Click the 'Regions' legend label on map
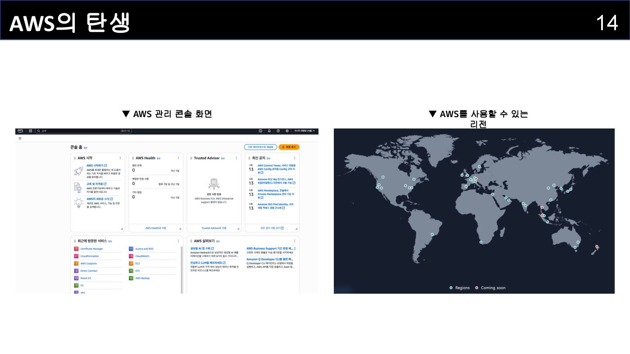Screen dimensions: 630x354 (x=462, y=288)
